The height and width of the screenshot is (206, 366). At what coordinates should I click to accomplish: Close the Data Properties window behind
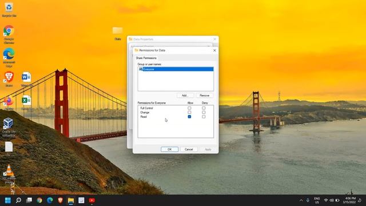coord(215,39)
